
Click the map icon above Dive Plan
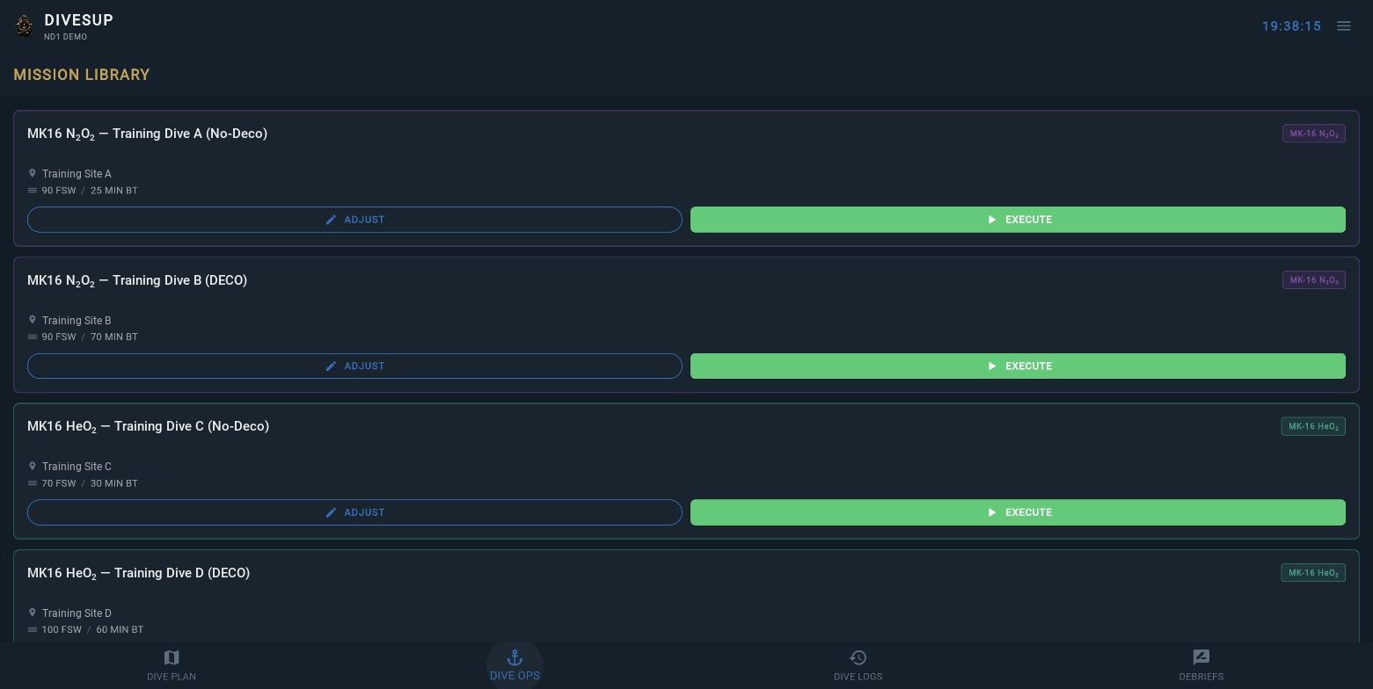pyautogui.click(x=172, y=657)
